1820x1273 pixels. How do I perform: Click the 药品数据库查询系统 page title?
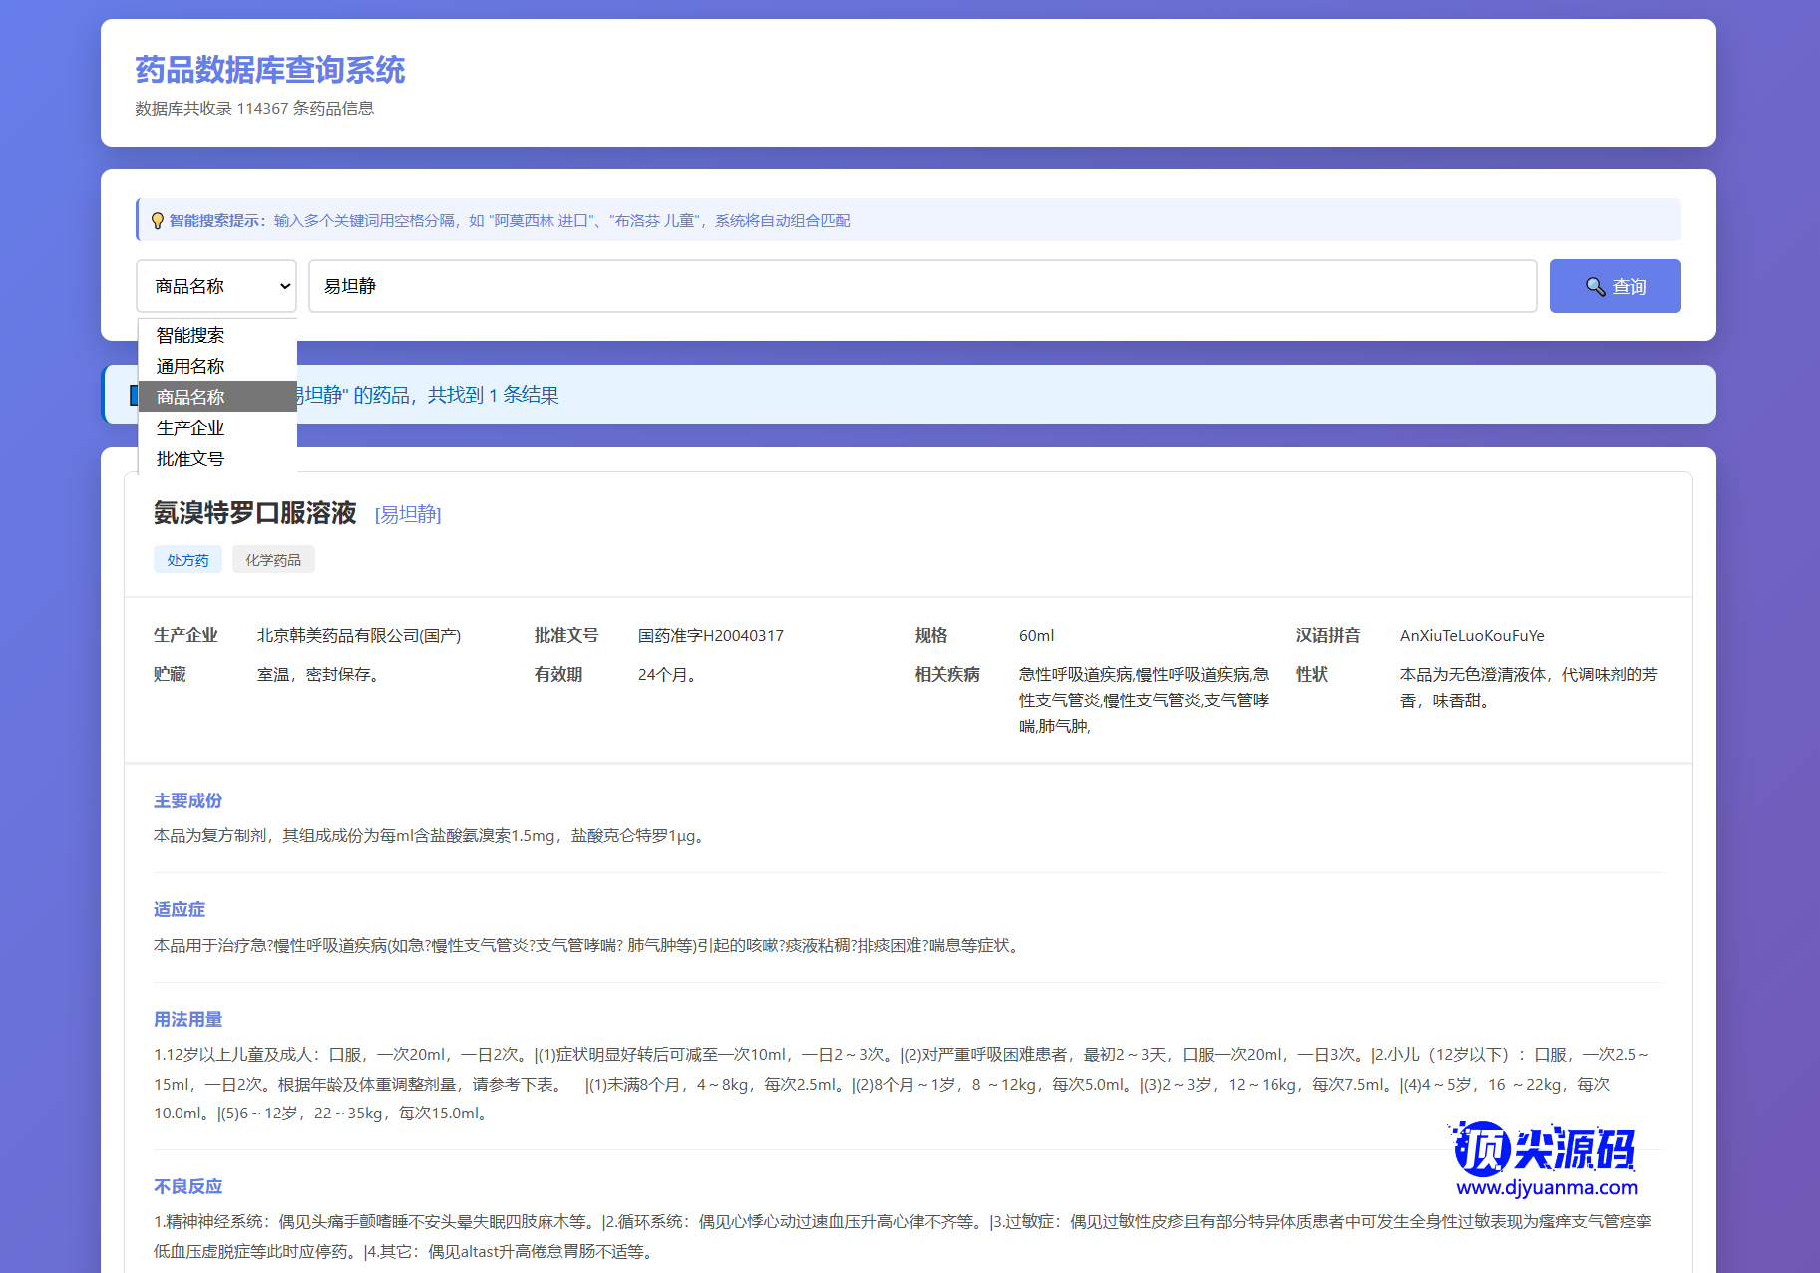pos(270,70)
